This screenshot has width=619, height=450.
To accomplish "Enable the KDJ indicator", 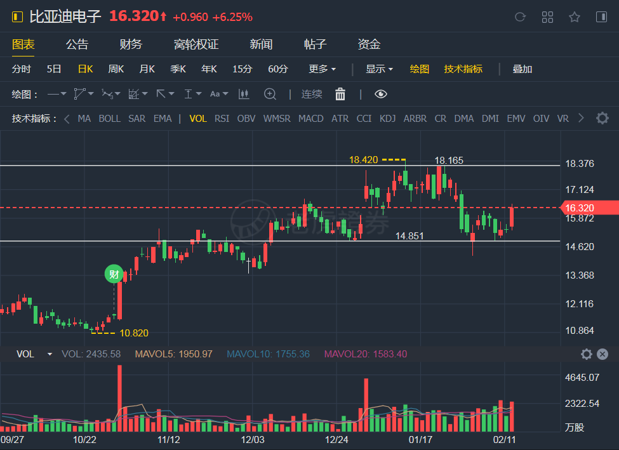I will tap(387, 119).
